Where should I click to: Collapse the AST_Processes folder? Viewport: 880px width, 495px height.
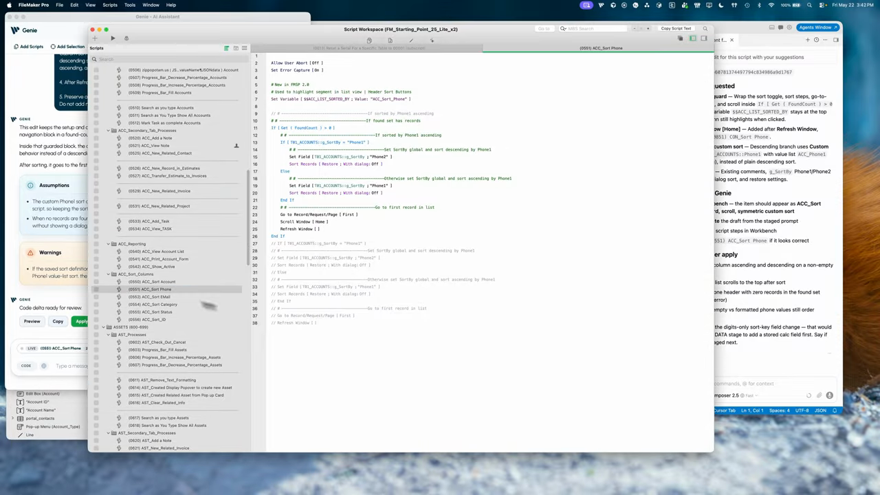click(x=109, y=335)
